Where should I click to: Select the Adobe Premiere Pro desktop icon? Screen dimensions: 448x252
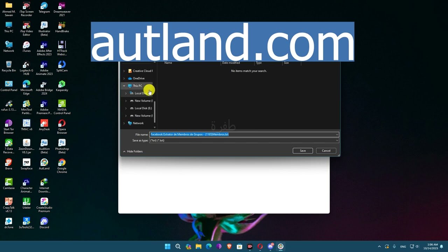tap(44, 107)
